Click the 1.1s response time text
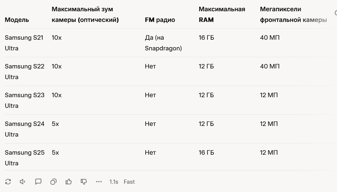 pyautogui.click(x=114, y=182)
